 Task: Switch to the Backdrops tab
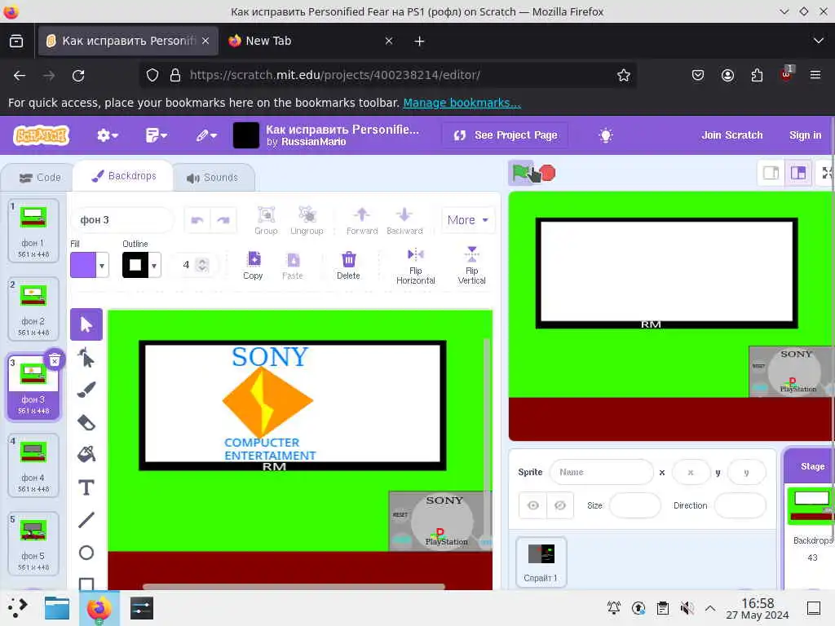(x=124, y=176)
